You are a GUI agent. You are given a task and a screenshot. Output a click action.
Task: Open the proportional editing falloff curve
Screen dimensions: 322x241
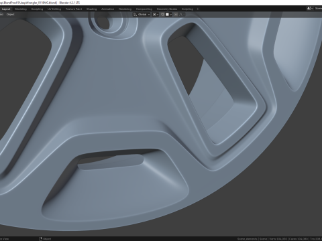(x=181, y=15)
